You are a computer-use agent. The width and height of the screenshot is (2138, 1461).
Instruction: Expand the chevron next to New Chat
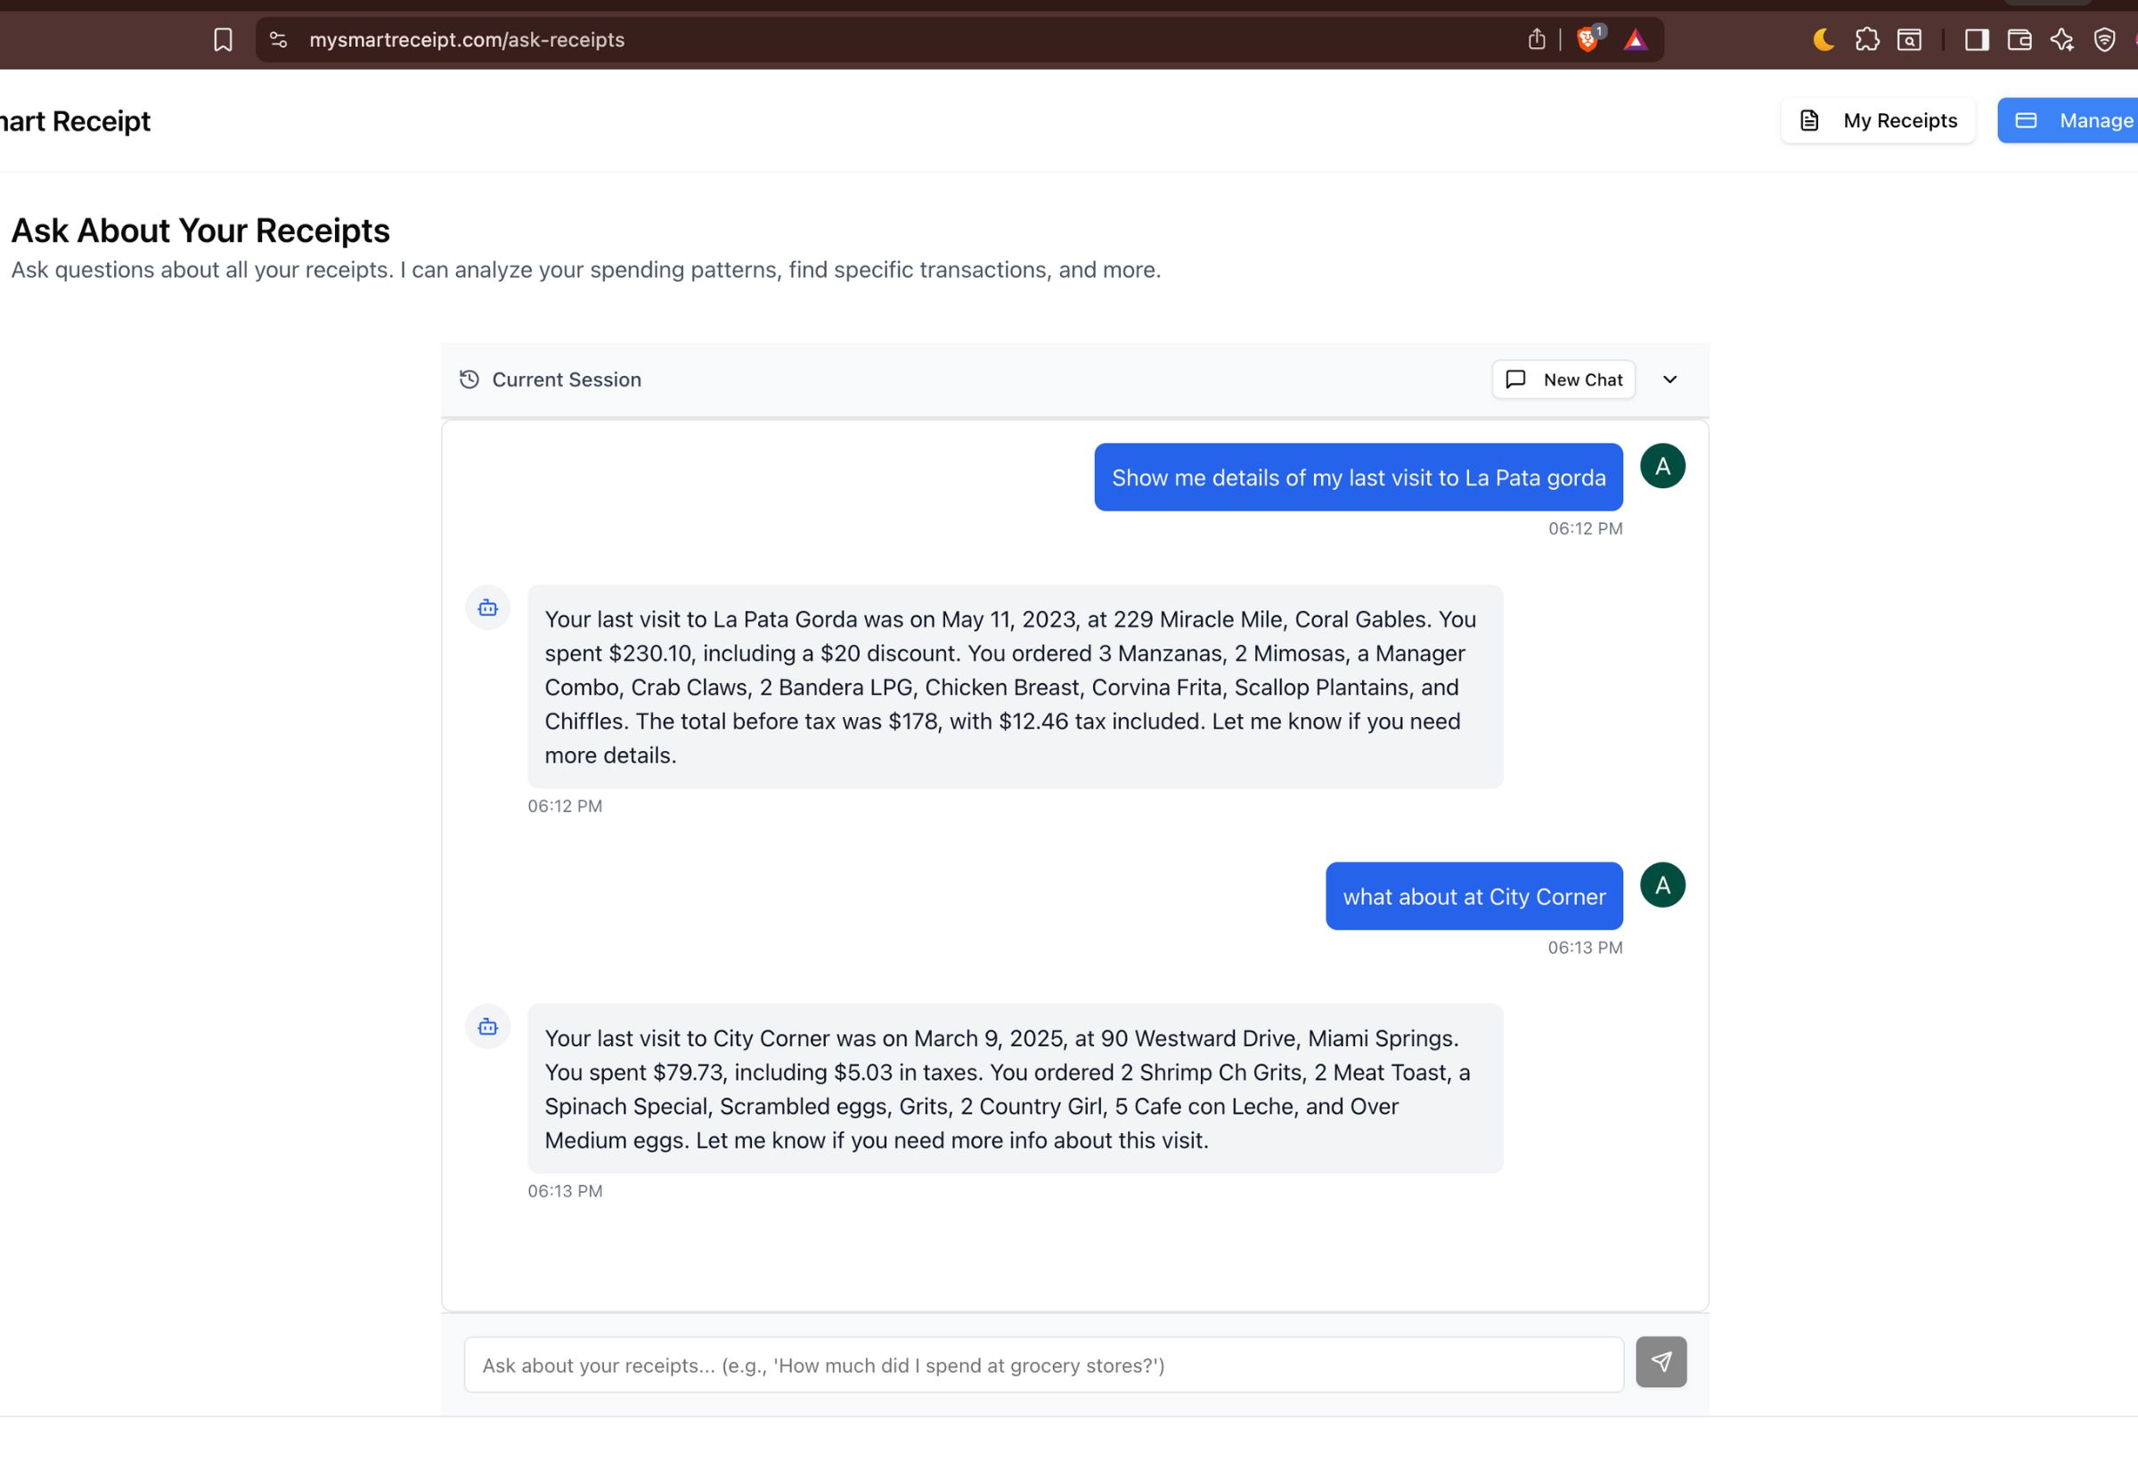(1669, 380)
